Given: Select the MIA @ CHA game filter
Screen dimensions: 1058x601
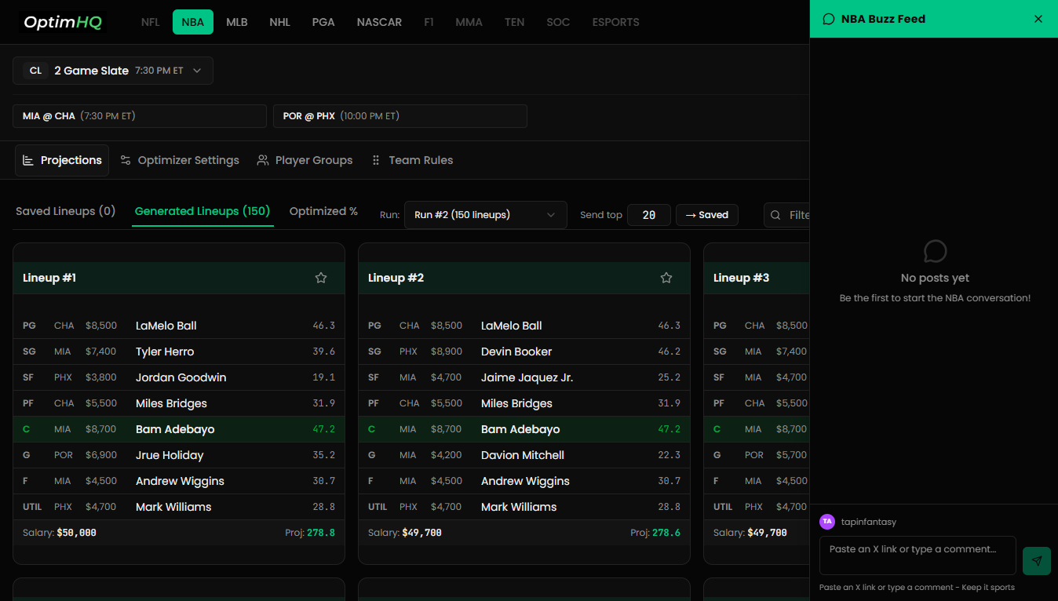Looking at the screenshot, I should (140, 116).
